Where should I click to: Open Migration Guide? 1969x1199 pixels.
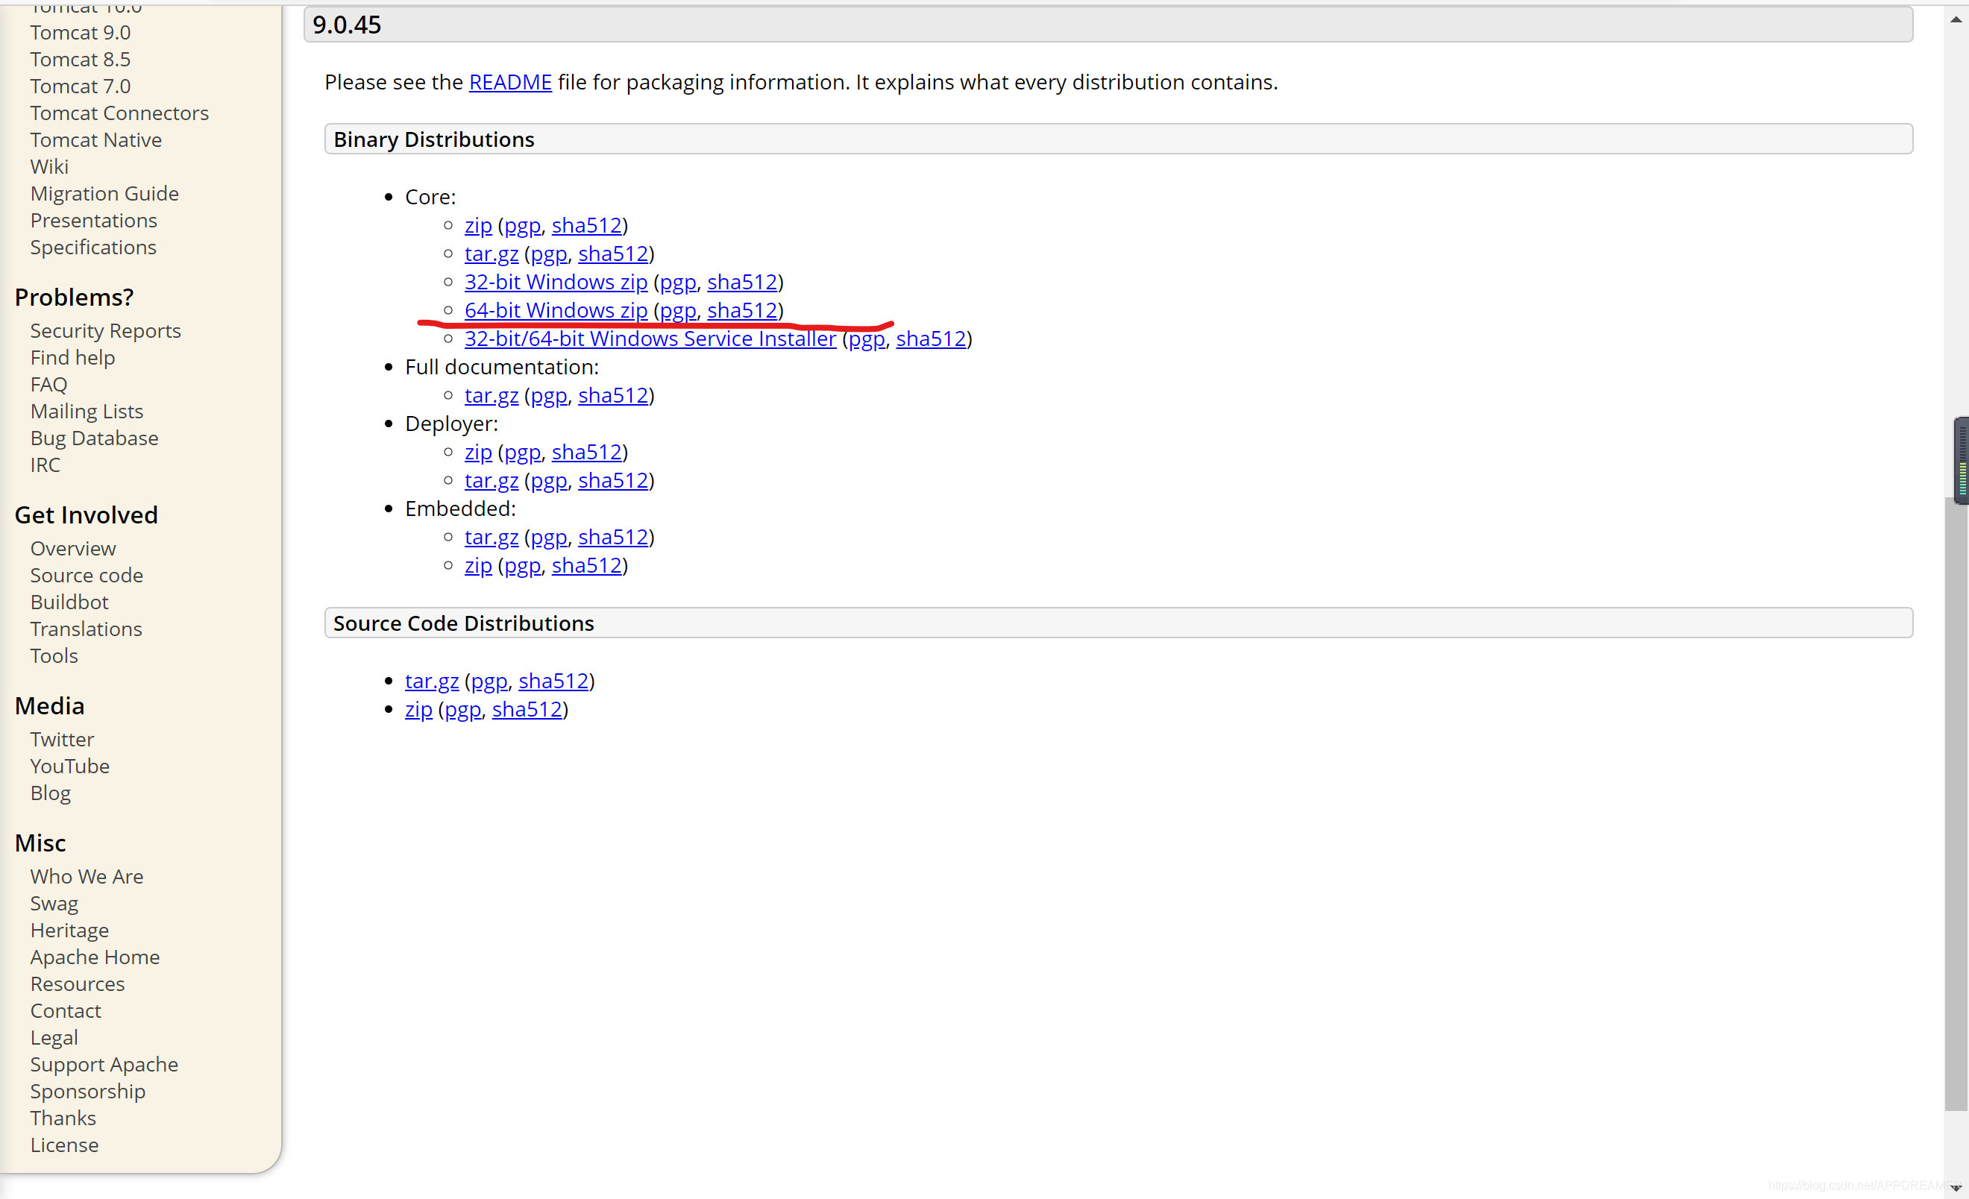point(104,193)
